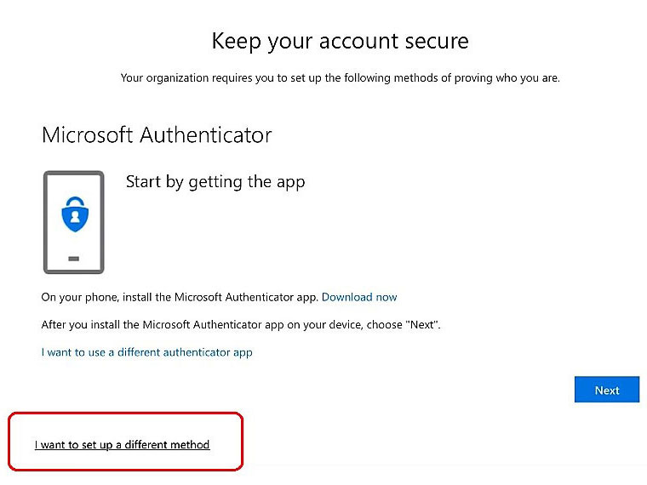This screenshot has width=647, height=485.
Task: Click the "Microsoft Authenticator" section heading
Action: [157, 134]
